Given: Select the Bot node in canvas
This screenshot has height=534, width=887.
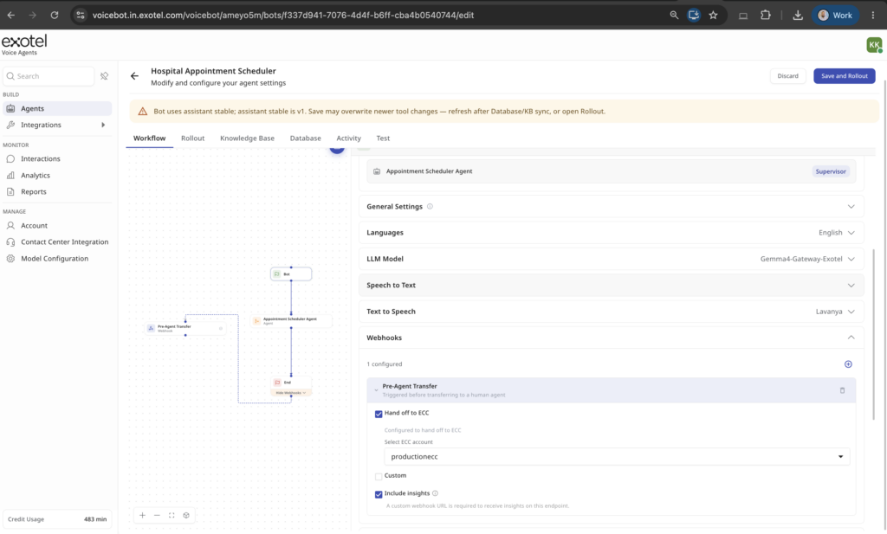Looking at the screenshot, I should [291, 274].
